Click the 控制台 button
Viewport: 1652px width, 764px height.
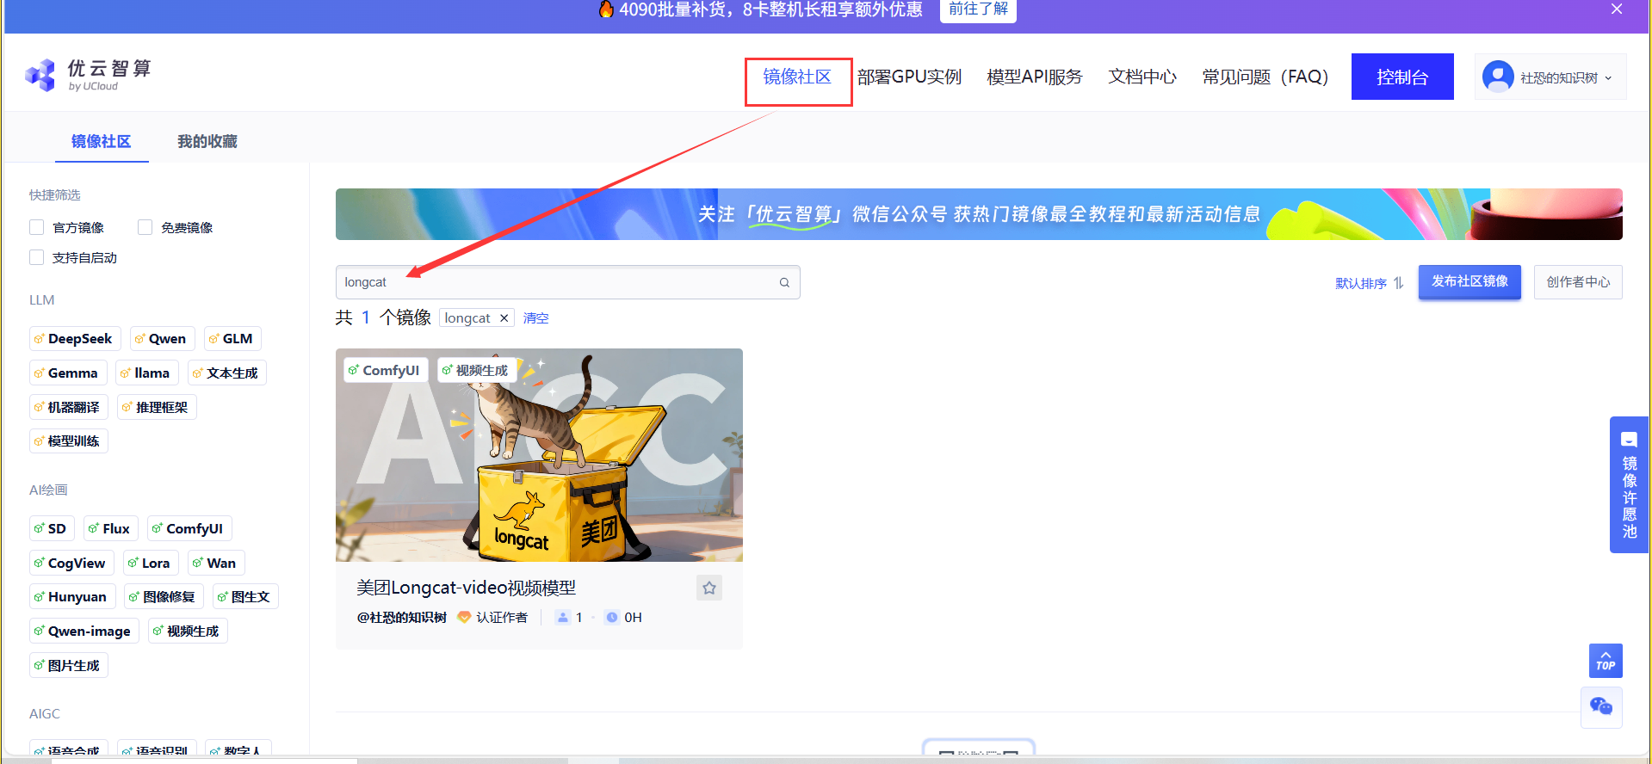pos(1402,77)
